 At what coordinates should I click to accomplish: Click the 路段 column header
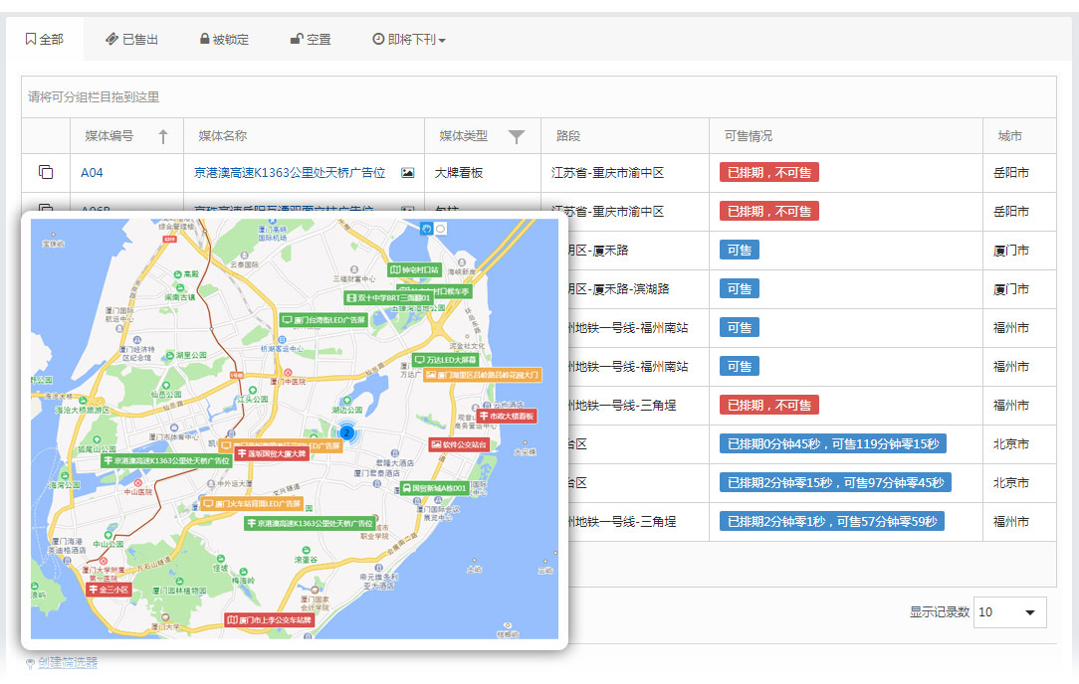[x=568, y=136]
